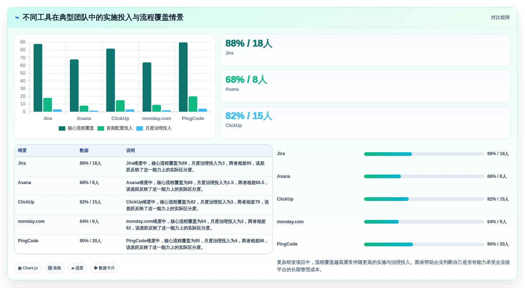Viewport: 525px width, 288px height.
Task: Click the monday.com row name in table
Action: (31, 221)
